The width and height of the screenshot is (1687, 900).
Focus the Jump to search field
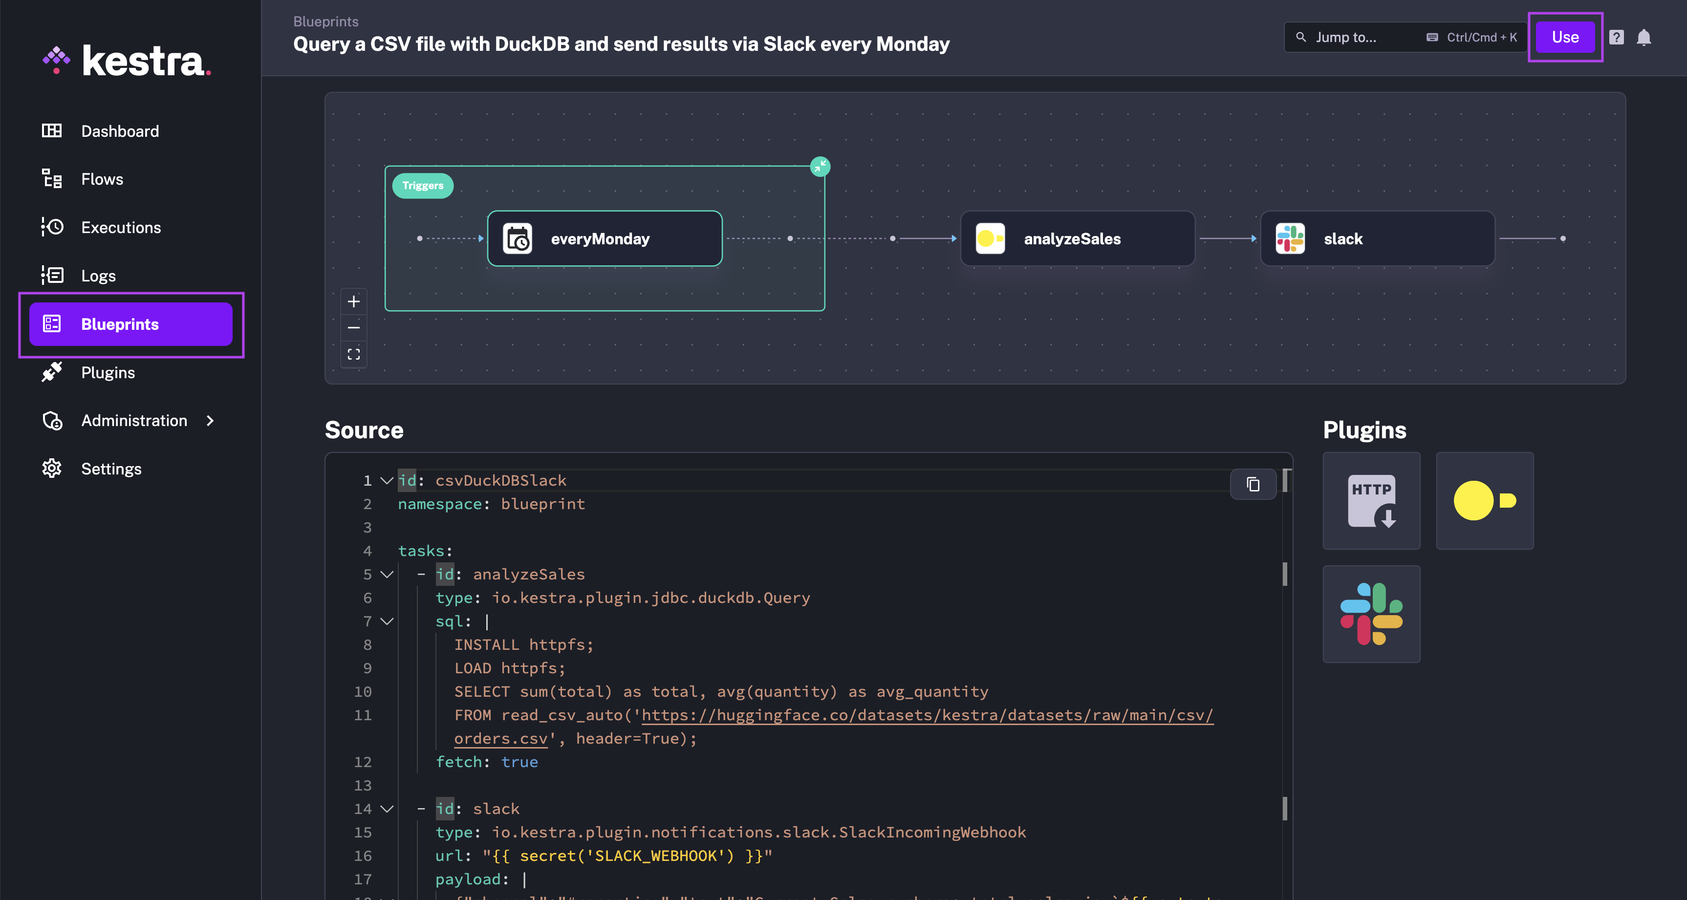click(1406, 37)
